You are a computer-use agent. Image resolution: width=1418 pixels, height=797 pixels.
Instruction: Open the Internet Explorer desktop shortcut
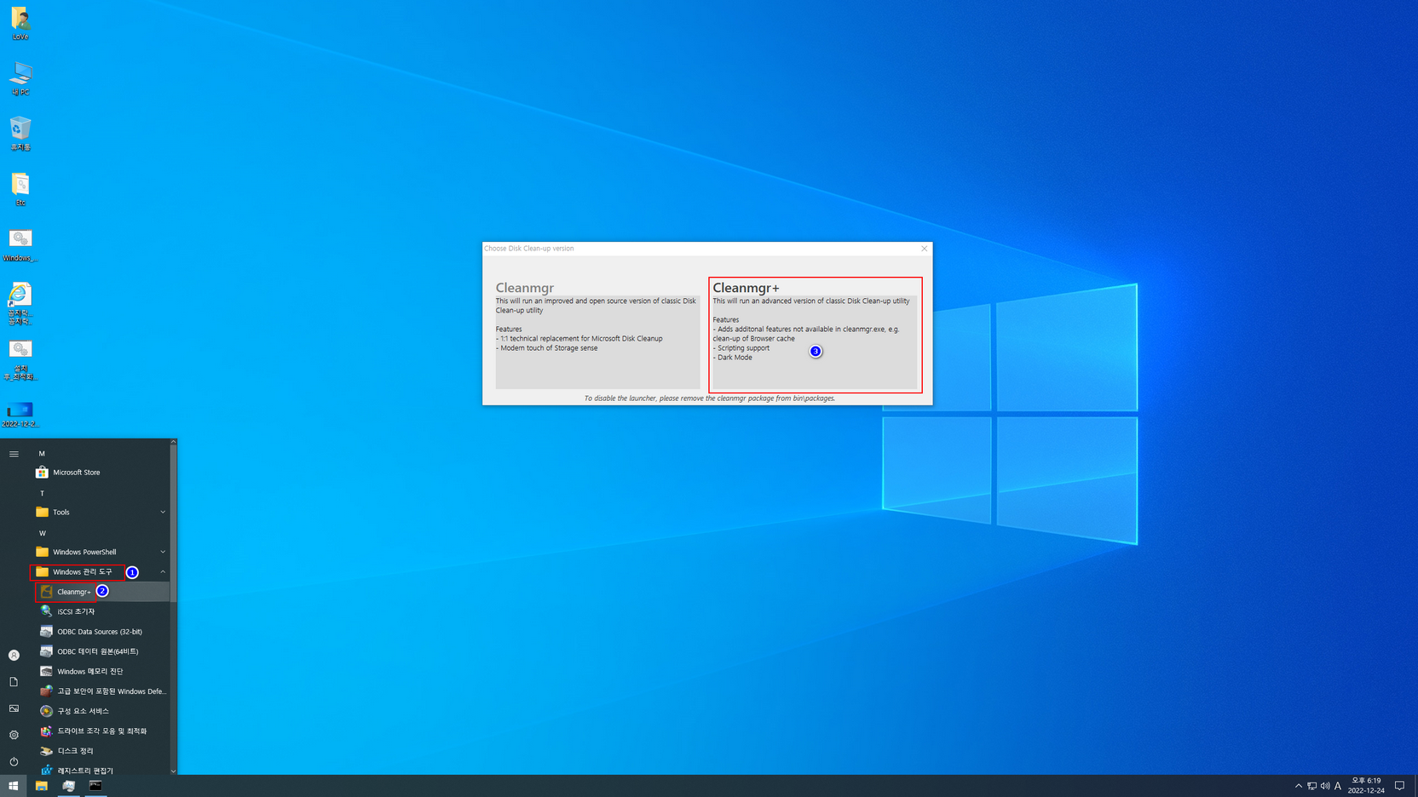20,303
